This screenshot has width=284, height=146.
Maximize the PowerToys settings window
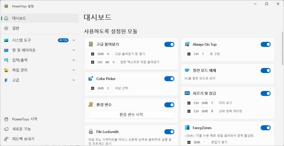267,4
